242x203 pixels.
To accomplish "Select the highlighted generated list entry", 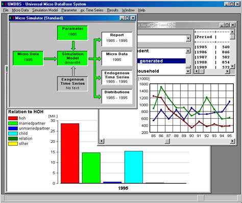I will pos(161,61).
